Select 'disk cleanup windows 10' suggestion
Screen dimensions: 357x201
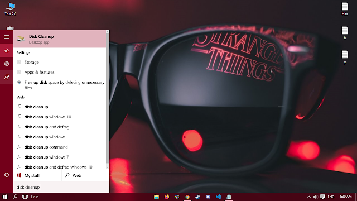coord(60,117)
